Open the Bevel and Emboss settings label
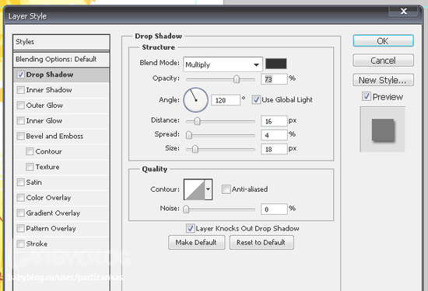Image resolution: width=428 pixels, height=291 pixels. tap(54, 136)
